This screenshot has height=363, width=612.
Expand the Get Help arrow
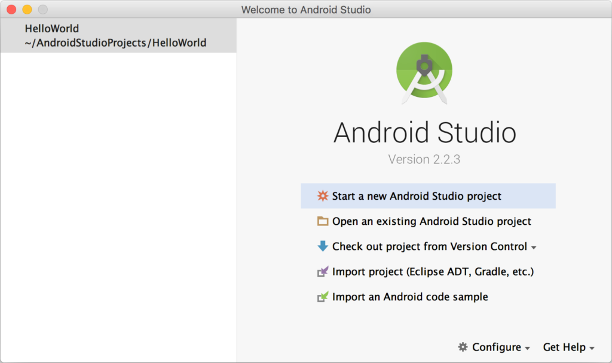(592, 348)
